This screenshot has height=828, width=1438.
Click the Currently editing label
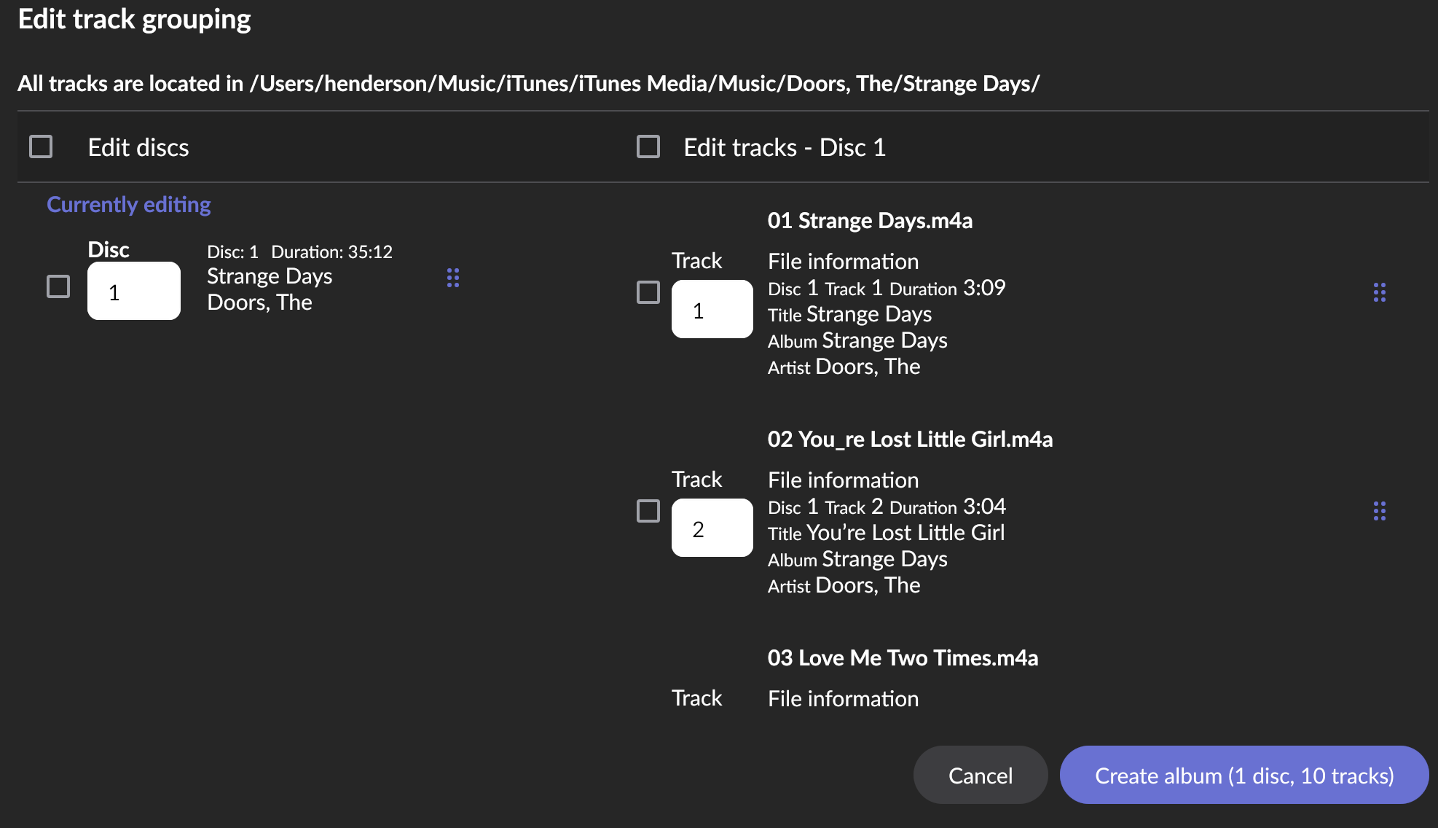tap(129, 204)
